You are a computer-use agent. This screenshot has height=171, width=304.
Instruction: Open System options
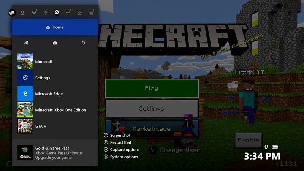121,157
